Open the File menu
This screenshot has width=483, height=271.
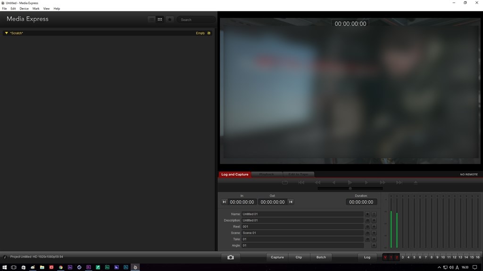point(4,8)
